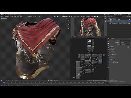Switch to the Animation workspace tab
The width and height of the screenshot is (131, 98).
point(47,15)
